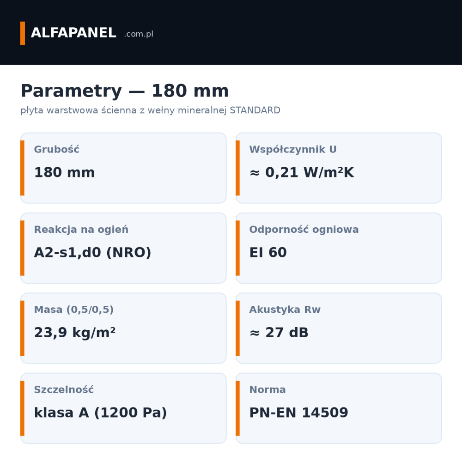Click the Akustyka Rw card
This screenshot has height=462, width=462.
tap(339, 328)
